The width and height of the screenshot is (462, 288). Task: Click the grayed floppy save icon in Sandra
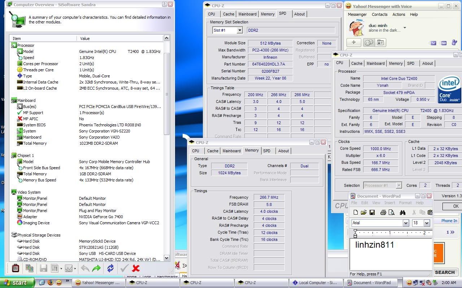click(x=44, y=268)
